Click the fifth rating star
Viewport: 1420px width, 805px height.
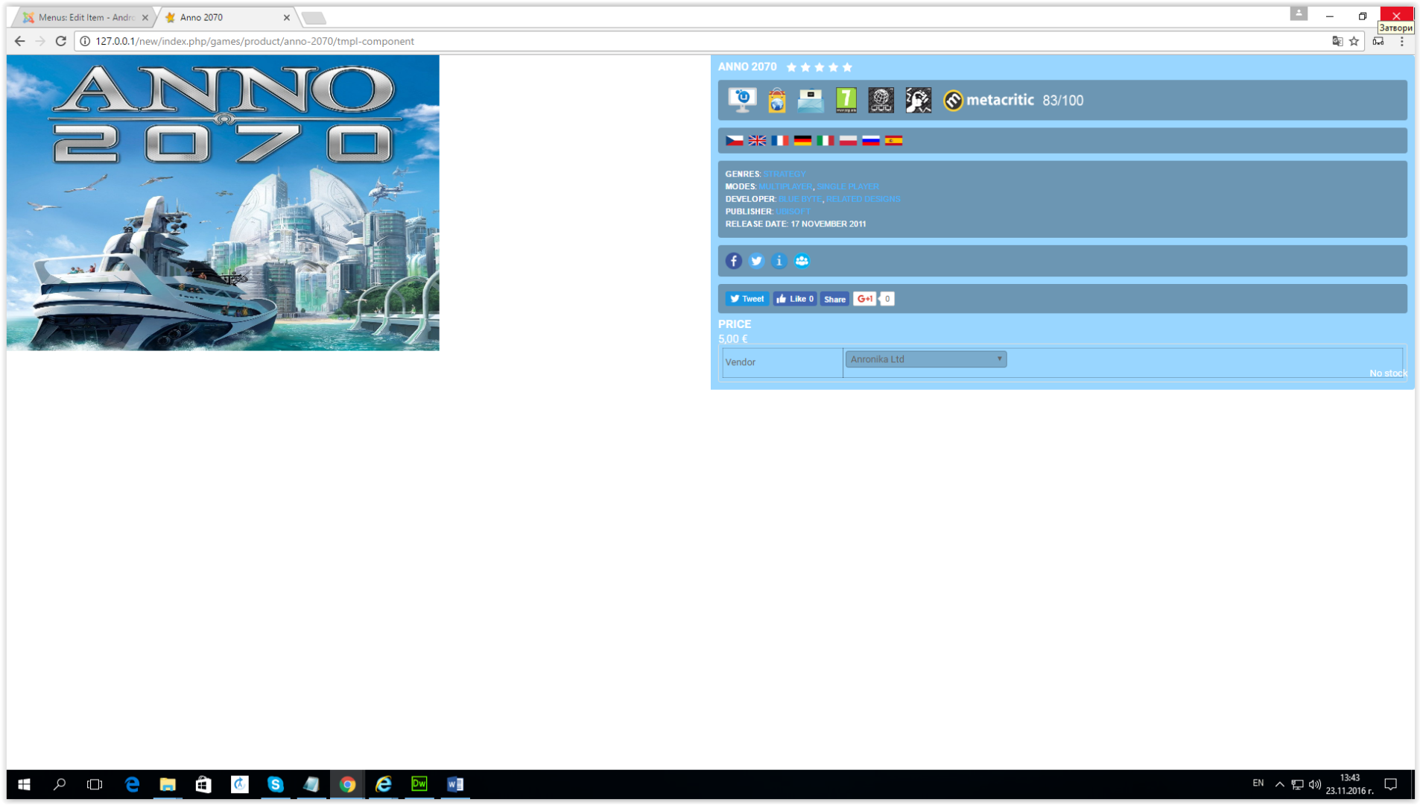click(x=847, y=67)
